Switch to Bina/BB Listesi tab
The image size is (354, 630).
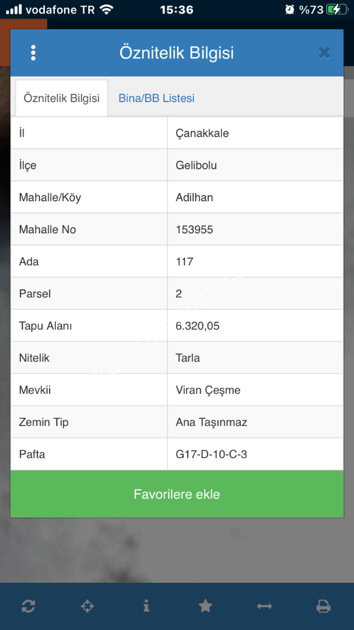(x=156, y=98)
